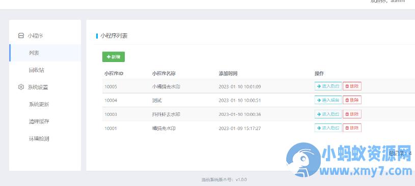Enter backend for app 10004 测试
Image resolution: width=415 pixels, height=186 pixels.
pos(328,100)
